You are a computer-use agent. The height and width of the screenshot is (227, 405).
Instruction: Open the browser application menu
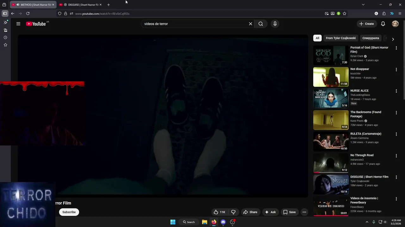[x=400, y=14]
